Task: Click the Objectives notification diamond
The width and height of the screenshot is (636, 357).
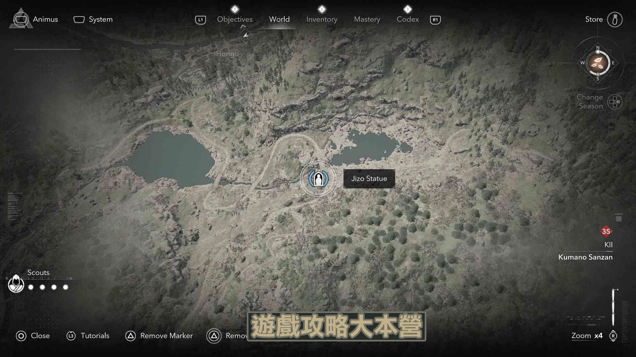Action: 235,9
